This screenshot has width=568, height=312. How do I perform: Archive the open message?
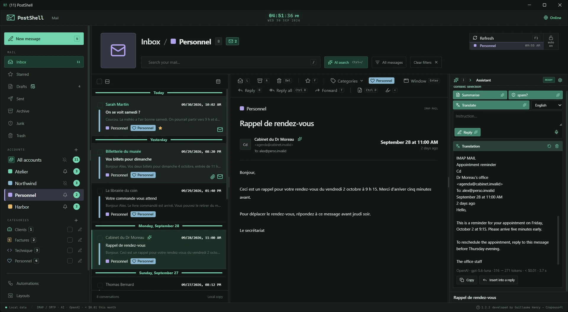[260, 81]
